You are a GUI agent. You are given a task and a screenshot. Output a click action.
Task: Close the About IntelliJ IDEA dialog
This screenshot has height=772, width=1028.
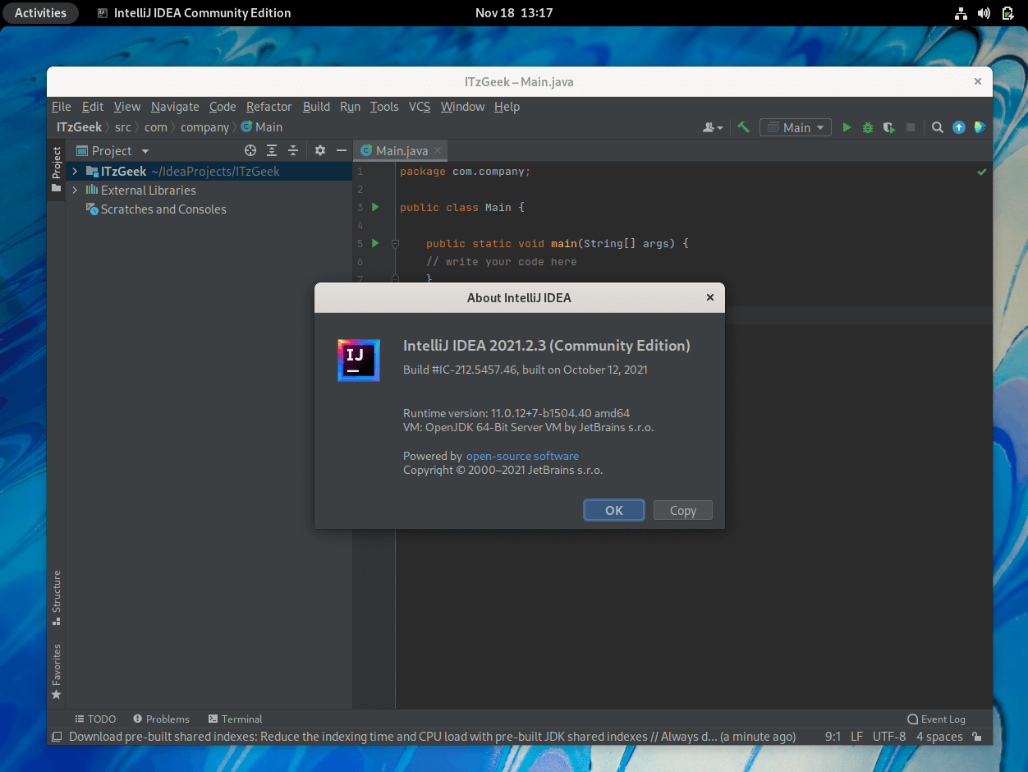[x=710, y=297]
